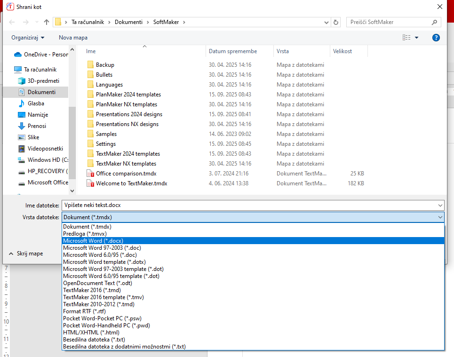Open the recent locations dropdown arrow

pos(37,22)
